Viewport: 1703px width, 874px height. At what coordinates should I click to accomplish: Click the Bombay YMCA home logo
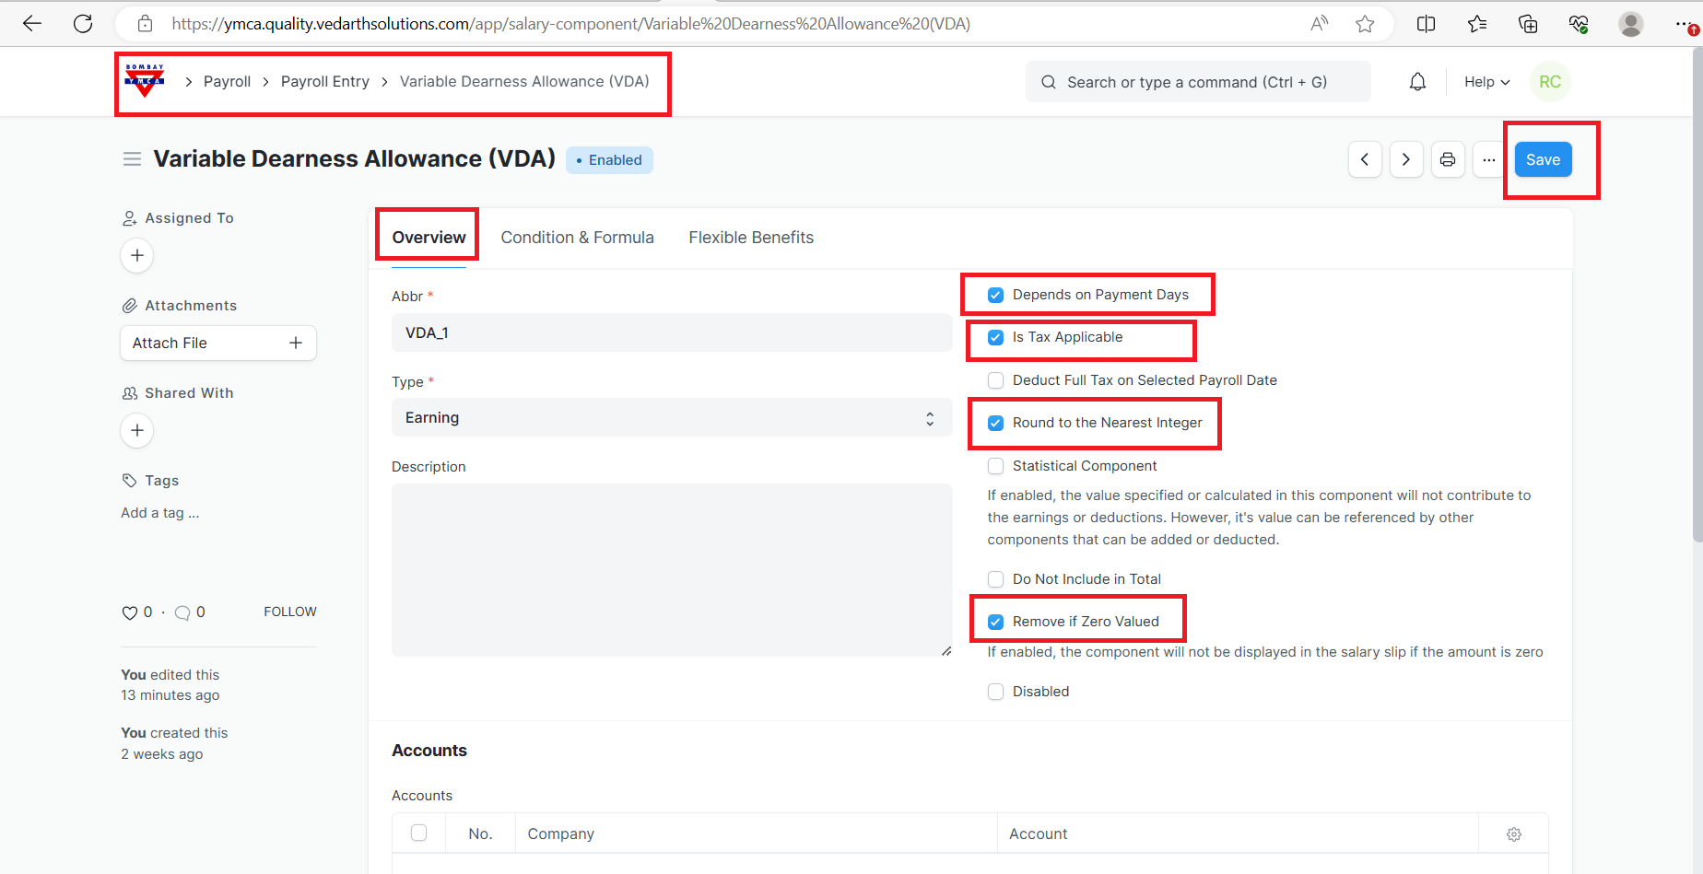[145, 81]
